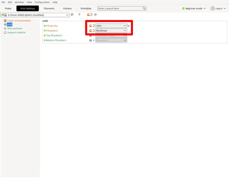Switch to the Plater tab
Viewport: 229px width, 178px height.
click(8, 9)
